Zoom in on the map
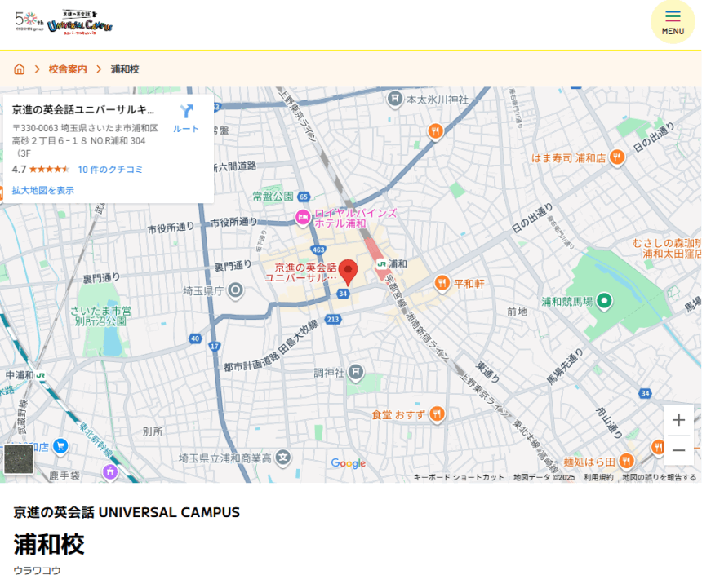The width and height of the screenshot is (702, 575). pyautogui.click(x=678, y=420)
